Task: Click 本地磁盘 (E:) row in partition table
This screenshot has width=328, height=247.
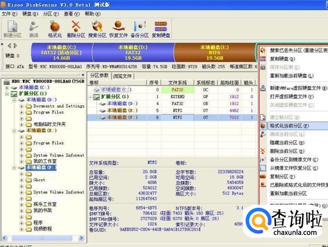Action: click(172, 110)
